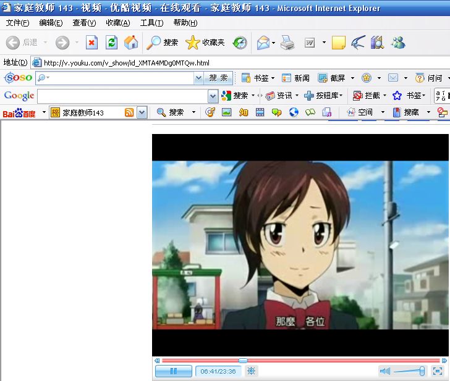Image resolution: width=450 pixels, height=381 pixels.
Task: Click the Mail envelope icon
Action: pos(263,43)
